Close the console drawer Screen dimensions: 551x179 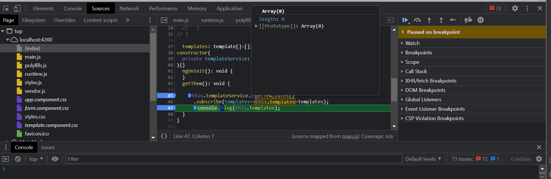539,147
